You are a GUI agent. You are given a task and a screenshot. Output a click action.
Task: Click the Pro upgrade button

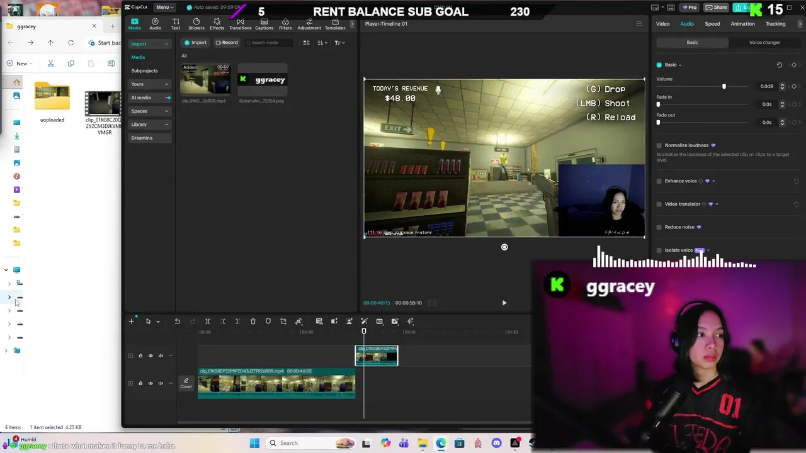click(690, 8)
